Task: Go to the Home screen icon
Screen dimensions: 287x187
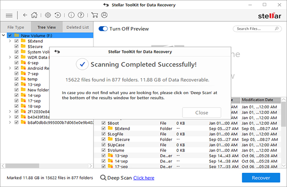Action: (35, 15)
